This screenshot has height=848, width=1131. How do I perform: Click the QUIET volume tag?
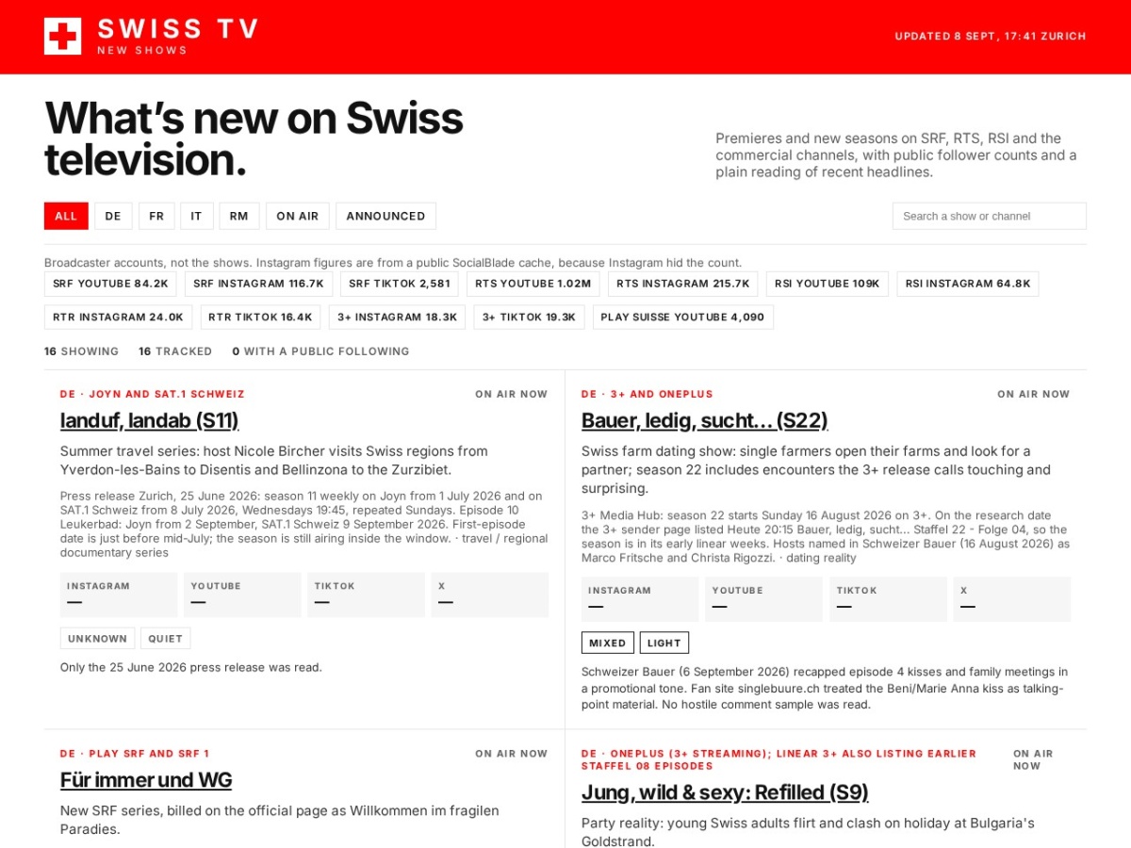[x=166, y=639]
